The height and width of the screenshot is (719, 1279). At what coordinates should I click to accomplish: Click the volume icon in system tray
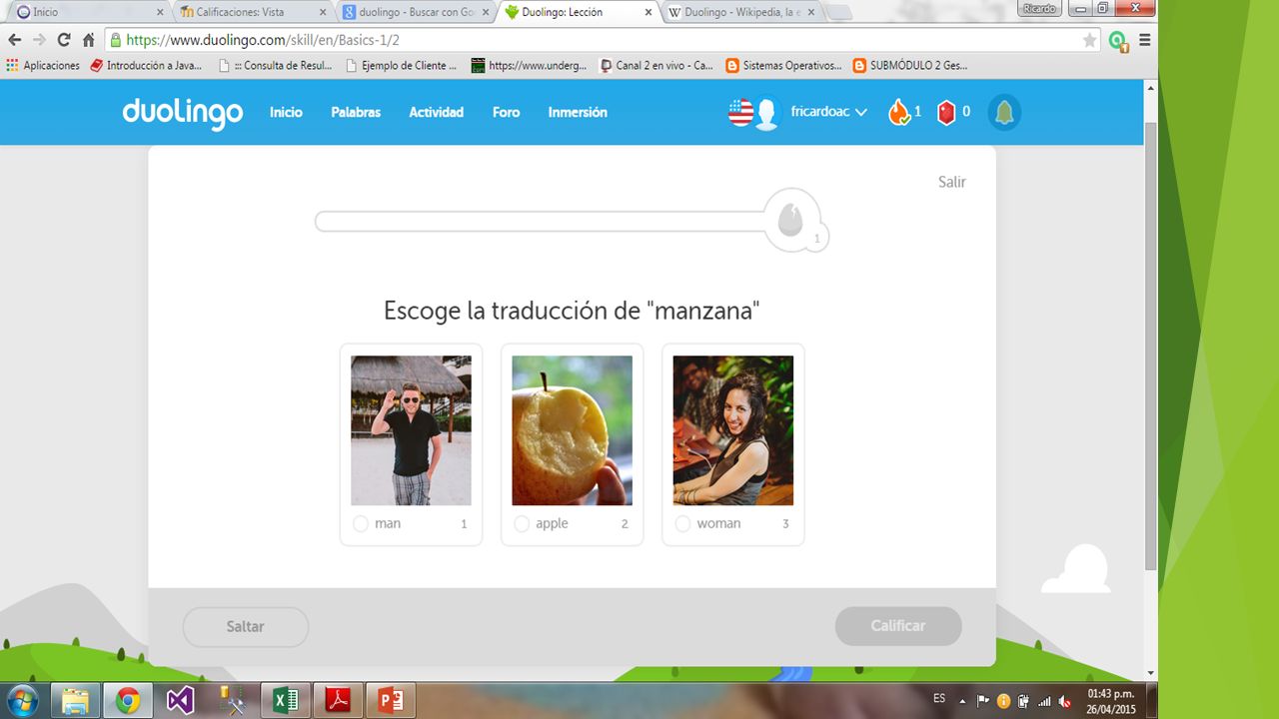(x=1063, y=701)
